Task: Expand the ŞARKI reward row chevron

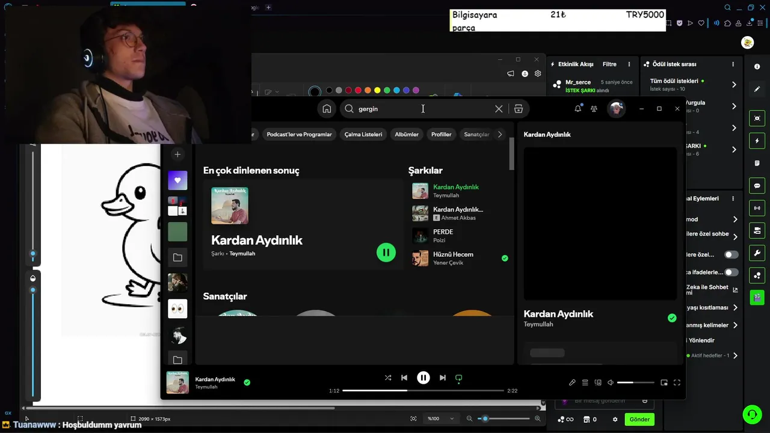Action: coord(734,150)
